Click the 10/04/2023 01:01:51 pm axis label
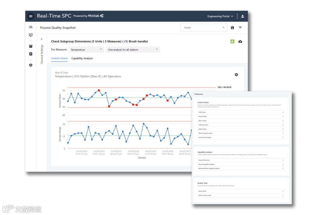The image size is (317, 215). [x=82, y=153]
